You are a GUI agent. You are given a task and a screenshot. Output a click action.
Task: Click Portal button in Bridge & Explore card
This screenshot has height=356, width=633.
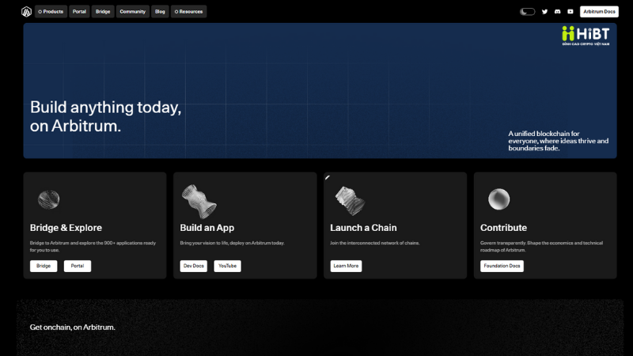pos(78,266)
